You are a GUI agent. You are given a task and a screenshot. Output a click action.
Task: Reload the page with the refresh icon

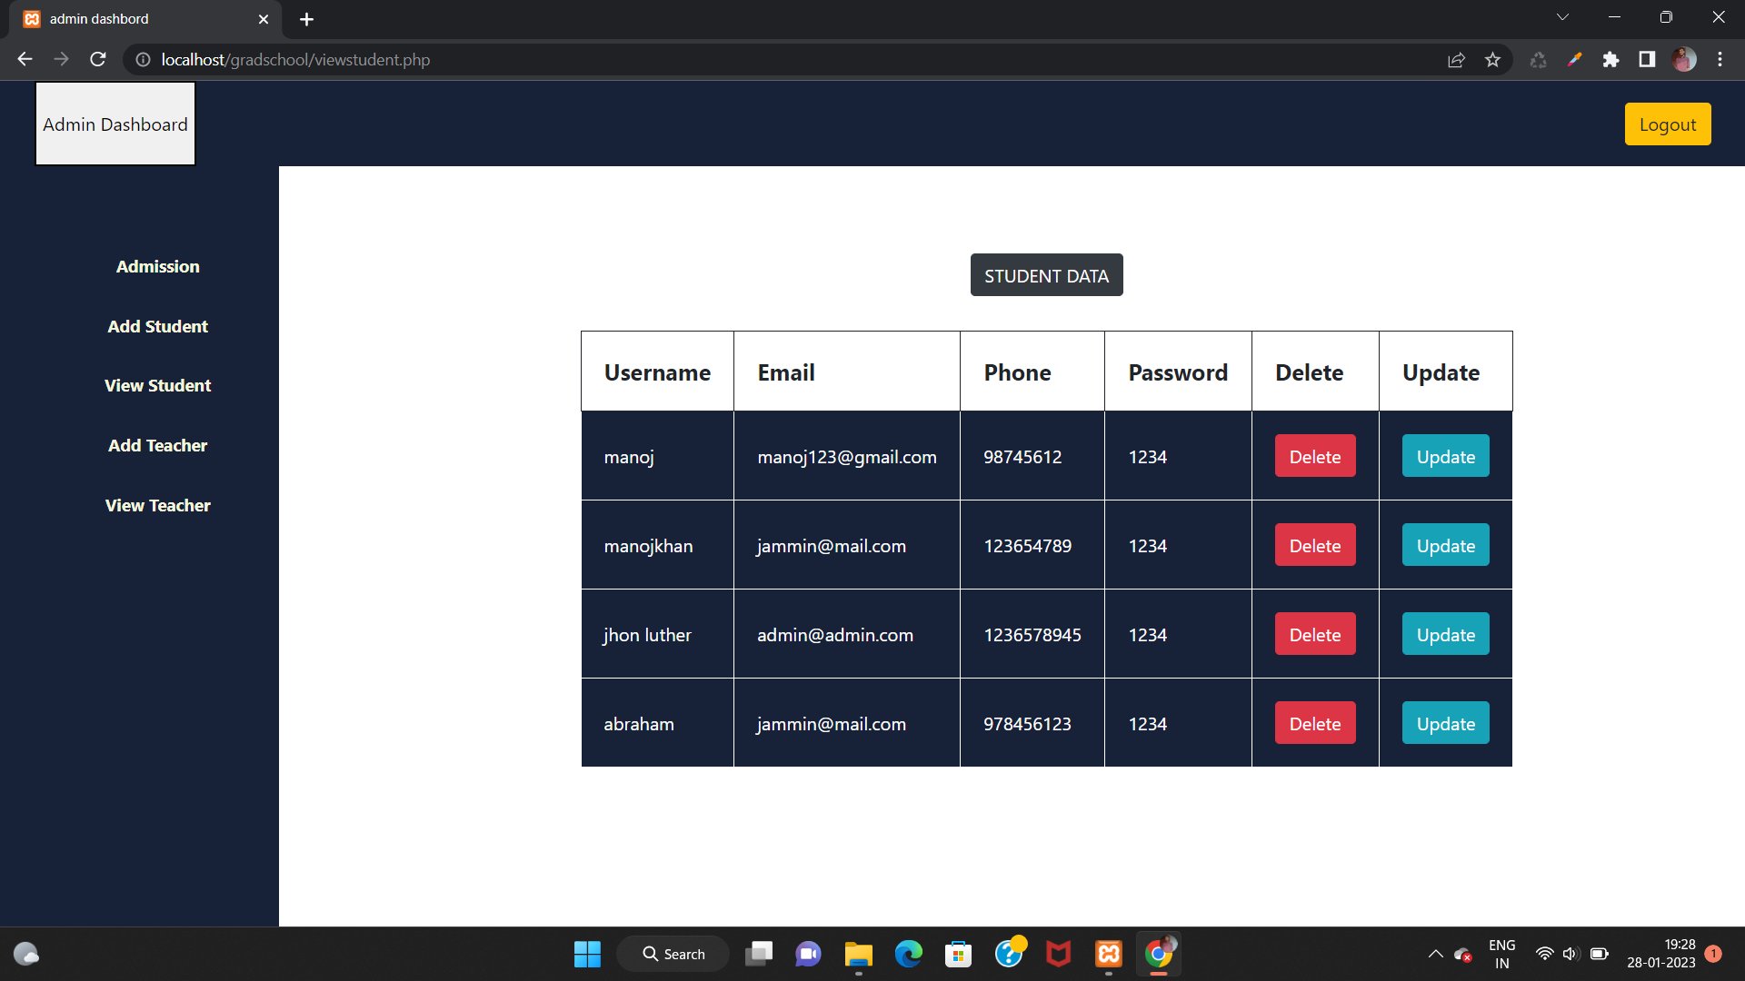point(97,59)
